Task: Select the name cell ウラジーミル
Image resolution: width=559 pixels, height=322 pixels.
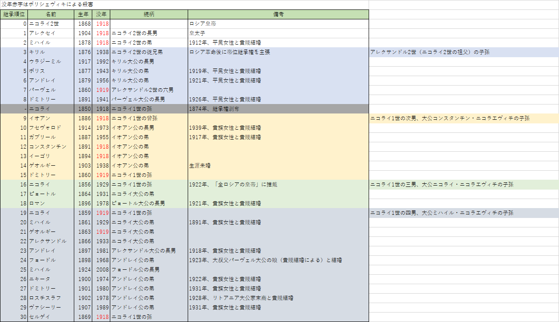Action: [51, 62]
